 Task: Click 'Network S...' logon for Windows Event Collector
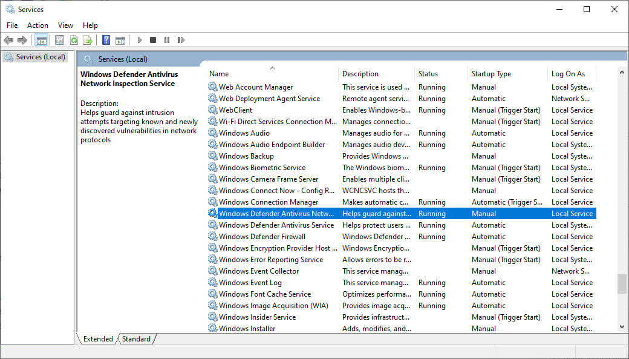tap(570, 271)
